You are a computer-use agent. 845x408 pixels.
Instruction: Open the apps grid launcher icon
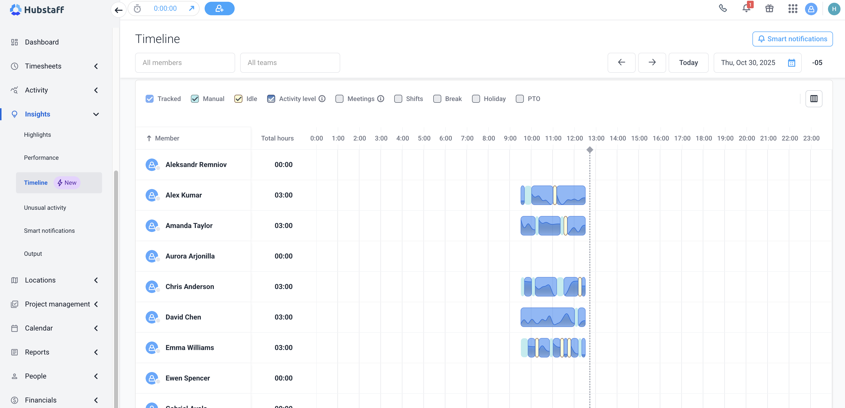click(793, 9)
